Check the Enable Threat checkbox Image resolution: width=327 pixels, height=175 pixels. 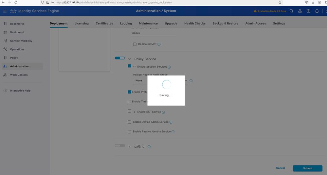point(129,101)
